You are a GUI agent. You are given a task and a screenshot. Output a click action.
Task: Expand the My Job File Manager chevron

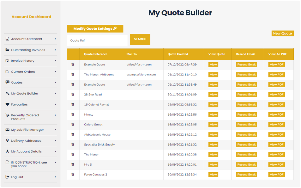click(55, 130)
